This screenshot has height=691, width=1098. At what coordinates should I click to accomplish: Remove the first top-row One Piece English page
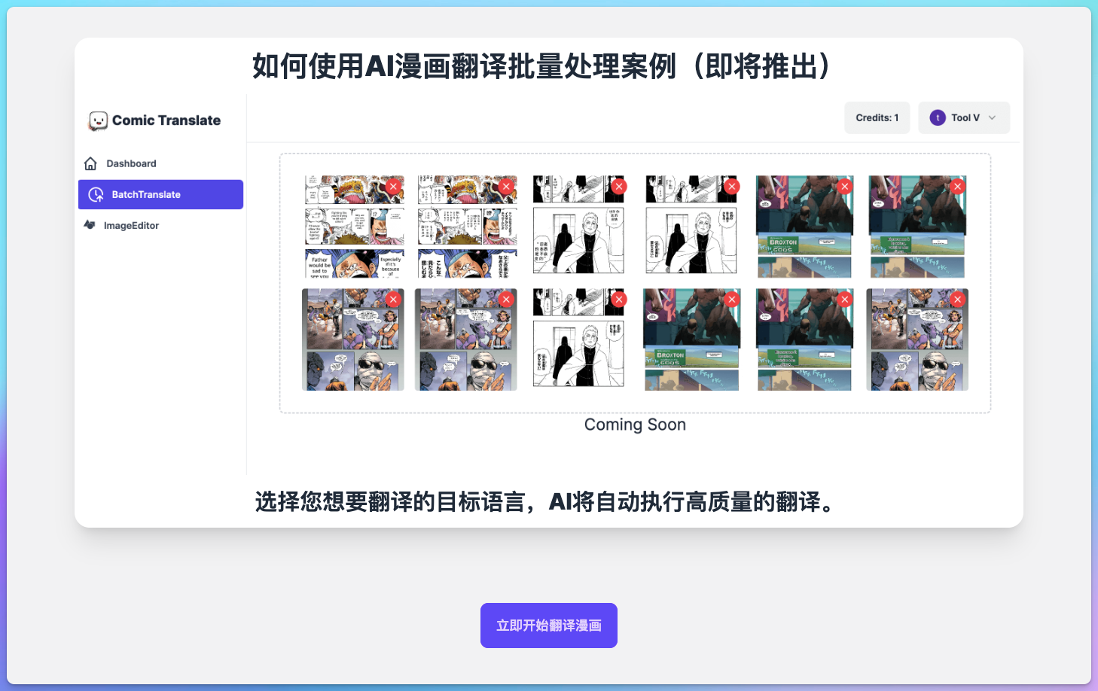pyautogui.click(x=393, y=187)
